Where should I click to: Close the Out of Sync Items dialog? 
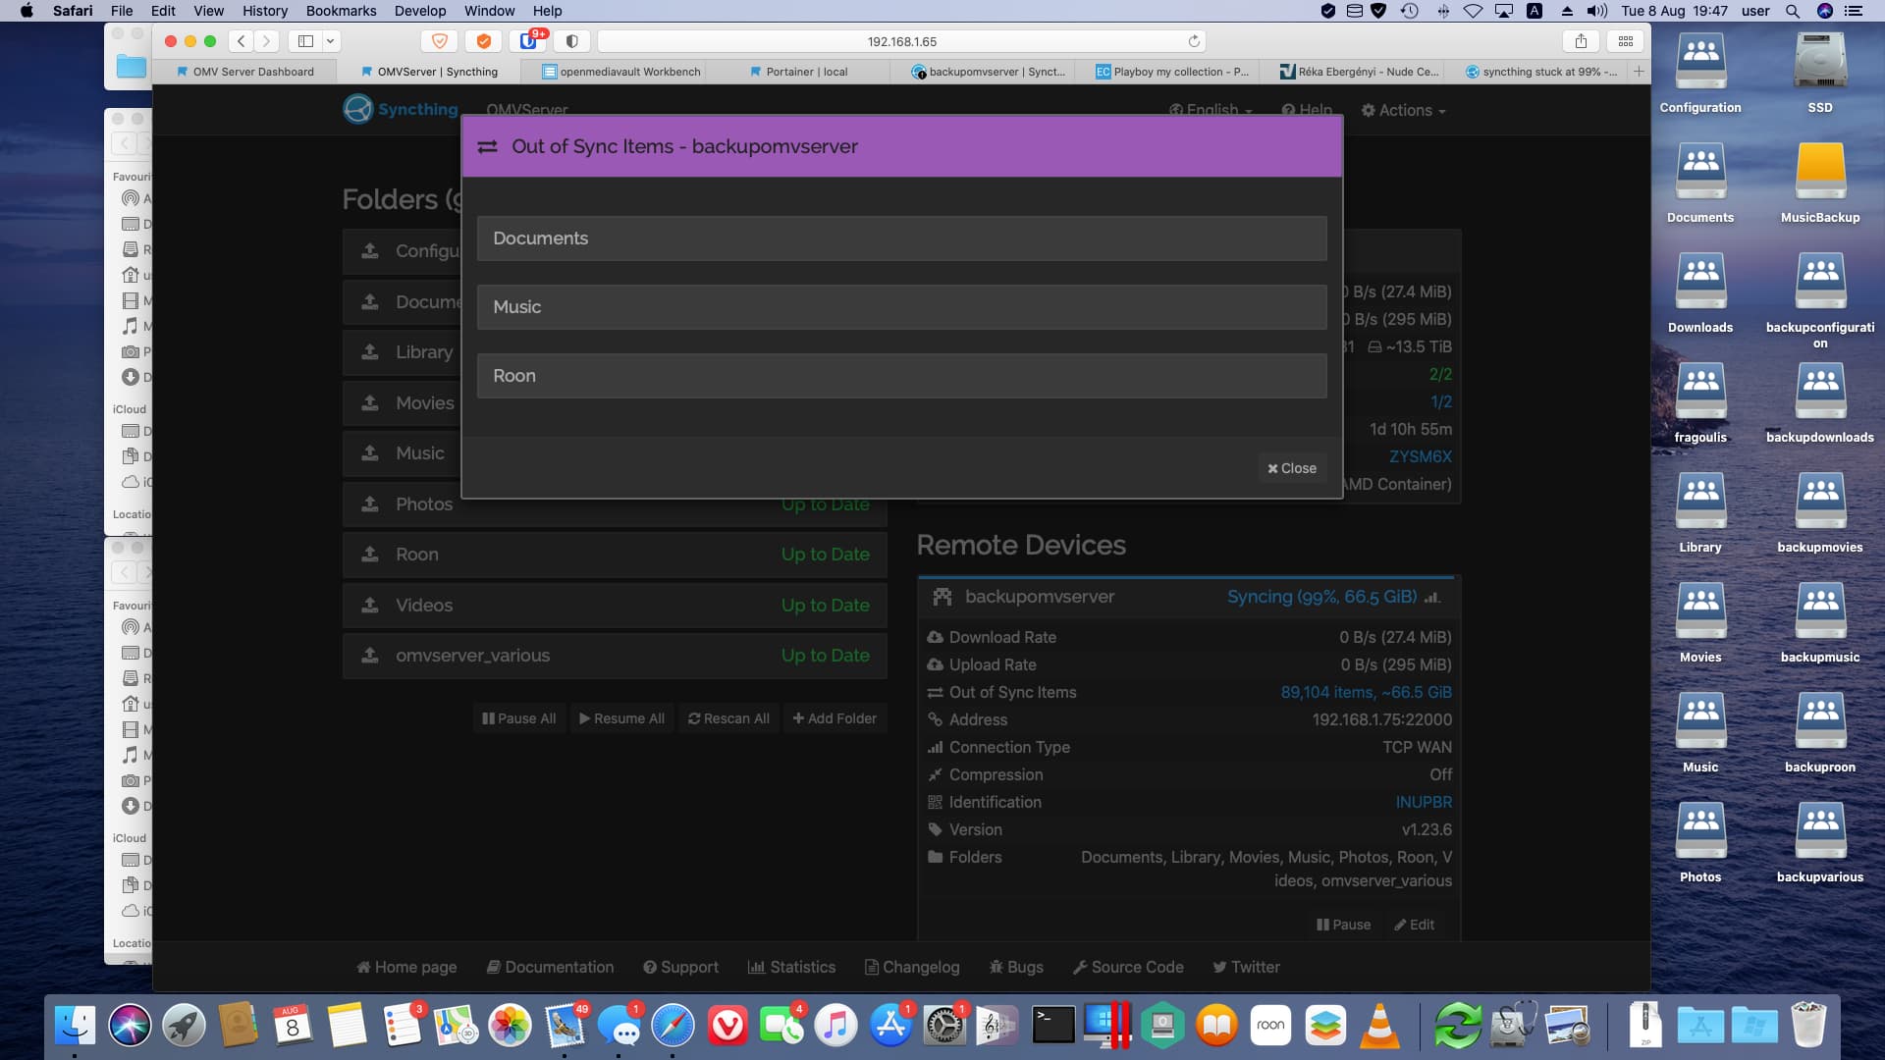(x=1291, y=468)
